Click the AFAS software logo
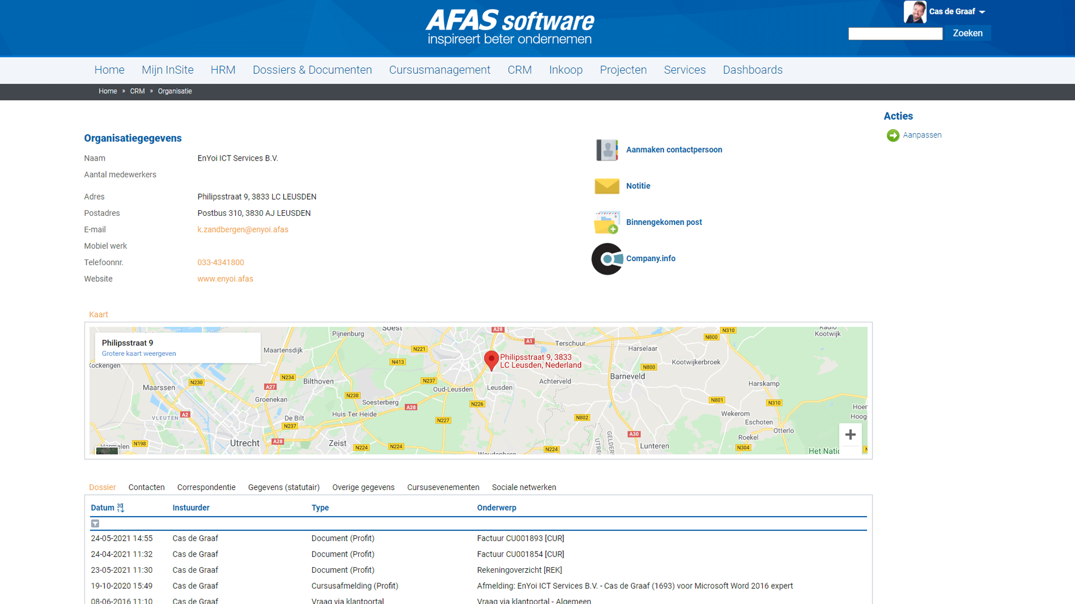 [510, 26]
